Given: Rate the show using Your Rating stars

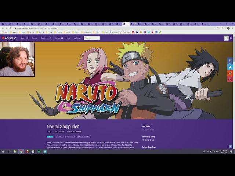Looking at the screenshot, I should point(148,129).
